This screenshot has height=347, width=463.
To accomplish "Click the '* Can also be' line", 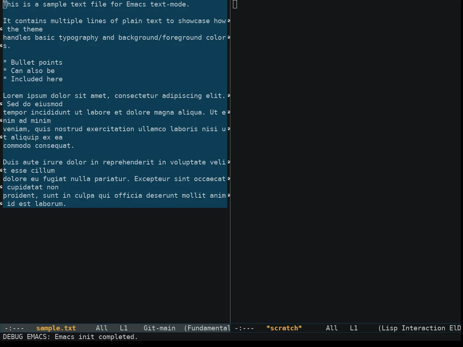I will 29,71.
